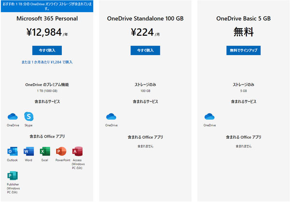Click Publisher (Windows PC のみ) label
Image resolution: width=290 pixels, height=202 pixels.
[13, 188]
